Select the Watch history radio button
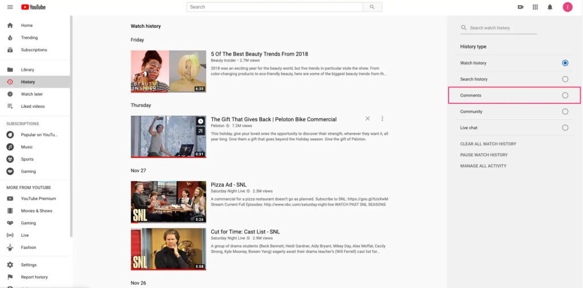The height and width of the screenshot is (288, 583). click(565, 63)
